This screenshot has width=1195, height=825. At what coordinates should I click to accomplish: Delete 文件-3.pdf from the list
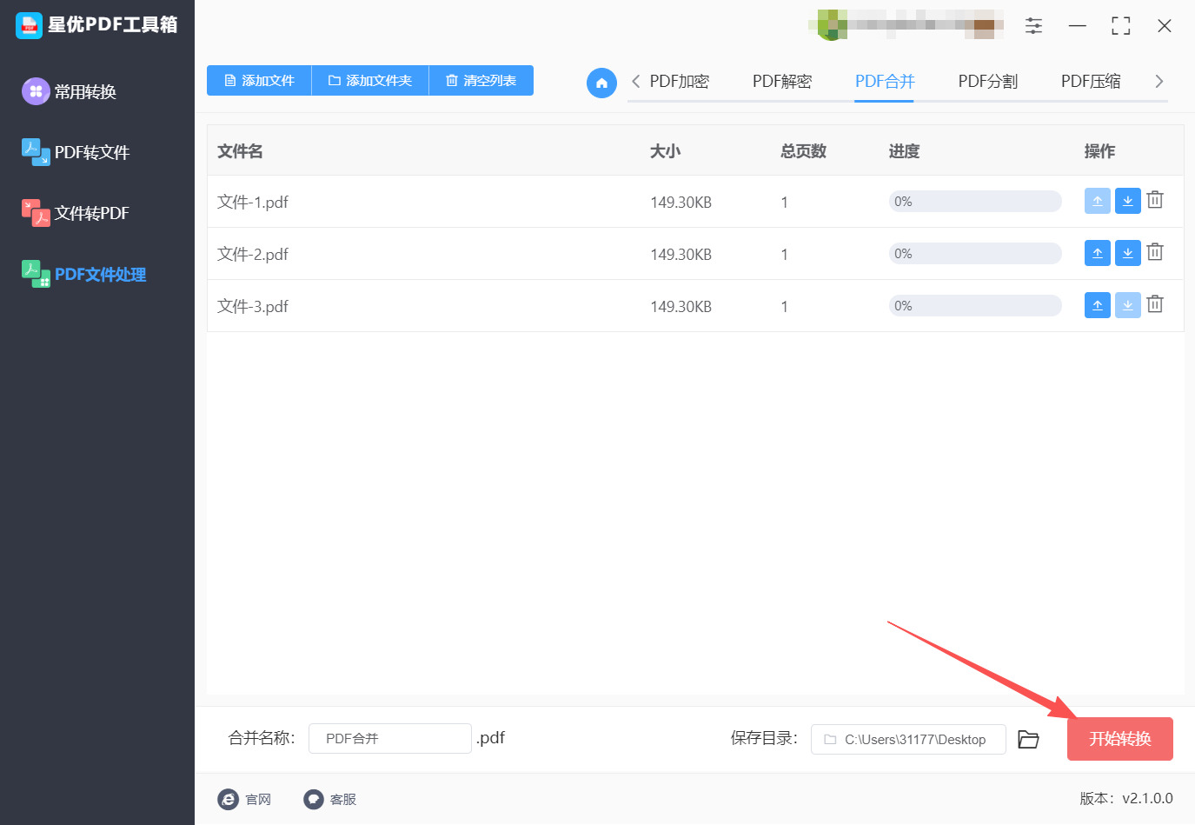pos(1155,304)
